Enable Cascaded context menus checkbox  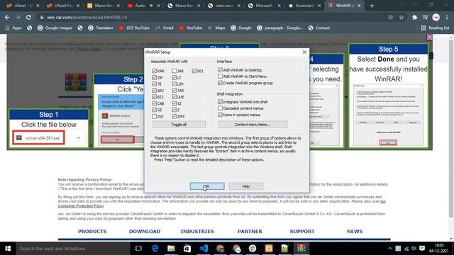[220, 108]
